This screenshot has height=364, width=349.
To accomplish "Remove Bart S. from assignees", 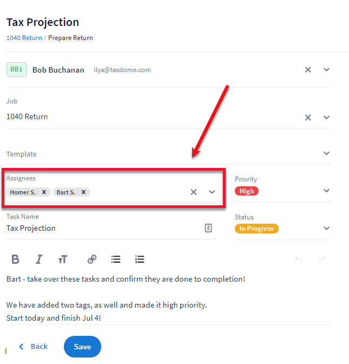I will pyautogui.click(x=84, y=192).
